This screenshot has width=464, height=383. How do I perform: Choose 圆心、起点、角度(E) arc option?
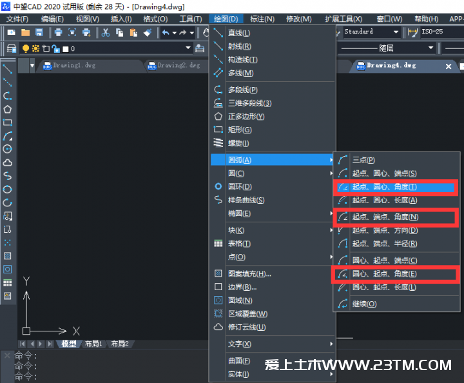pyautogui.click(x=396, y=274)
